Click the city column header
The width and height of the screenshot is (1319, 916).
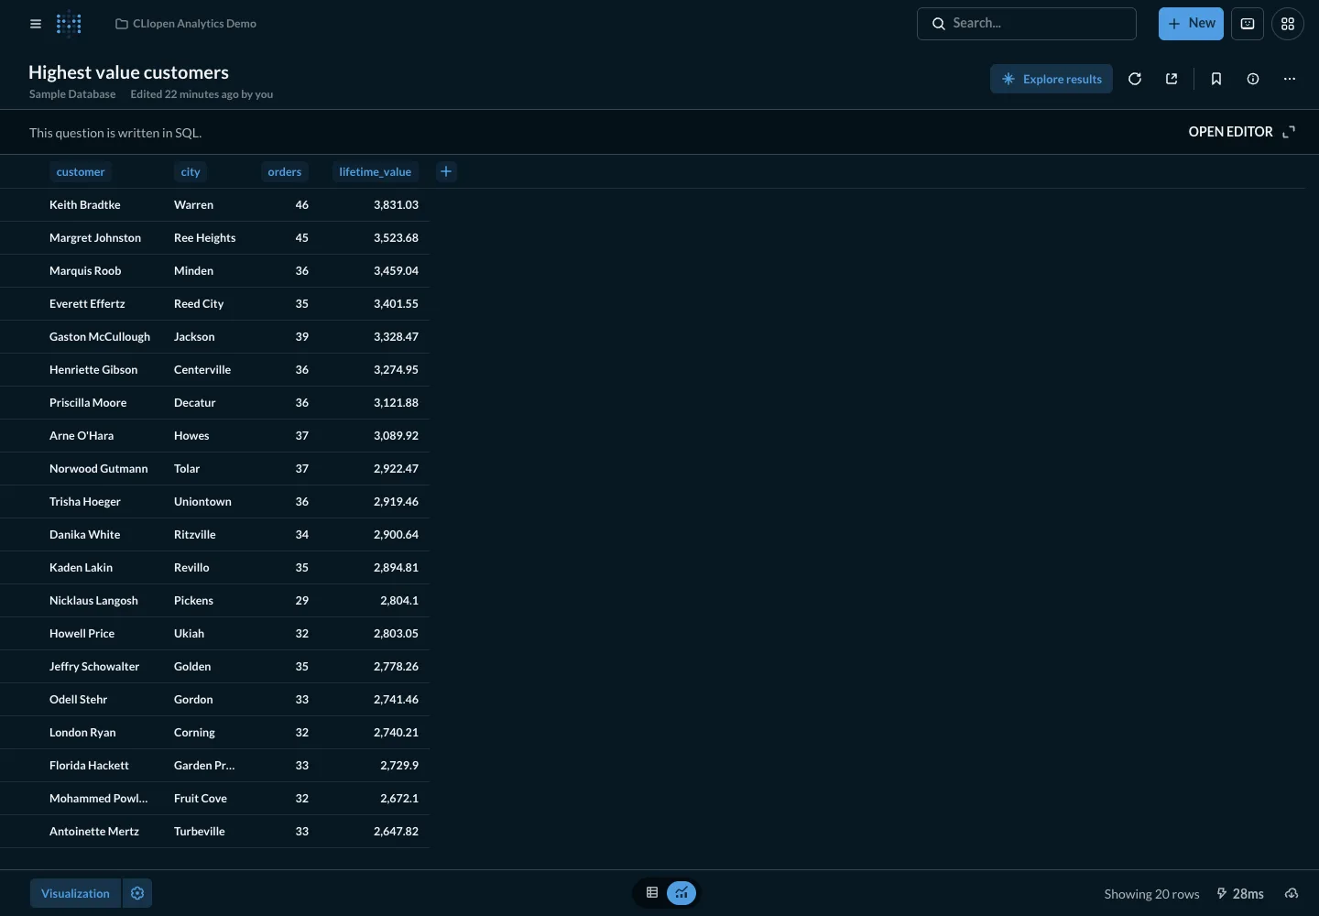tap(191, 171)
